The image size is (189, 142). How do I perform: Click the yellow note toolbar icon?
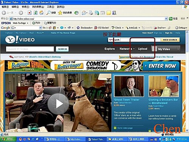(108, 12)
